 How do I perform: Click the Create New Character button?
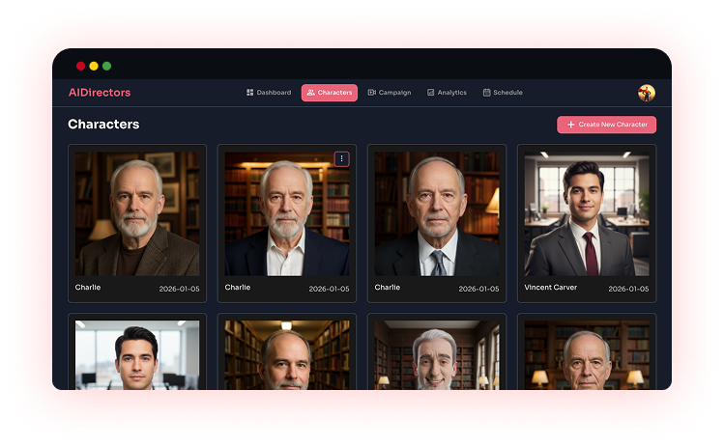pyautogui.click(x=606, y=125)
